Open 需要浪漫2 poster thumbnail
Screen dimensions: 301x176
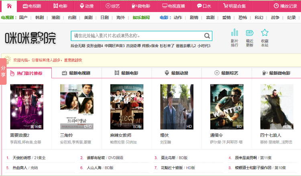tap(26, 107)
